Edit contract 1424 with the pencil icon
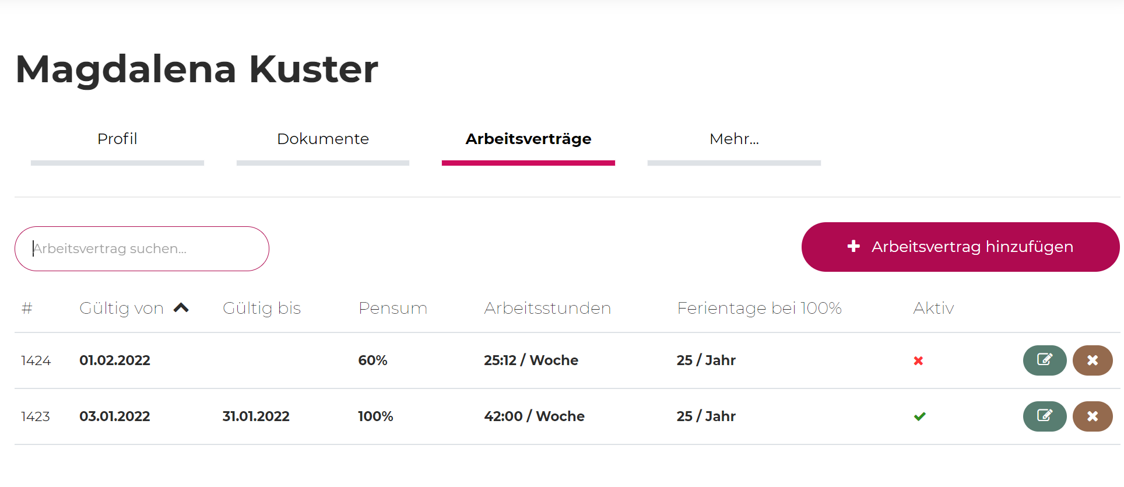1124x487 pixels. (1044, 360)
